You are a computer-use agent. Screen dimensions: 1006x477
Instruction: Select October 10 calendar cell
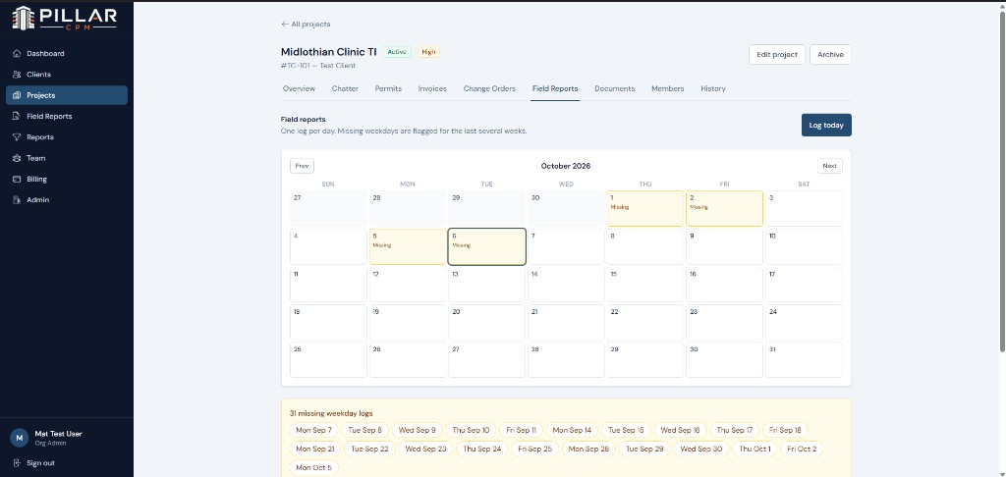pyautogui.click(x=804, y=246)
